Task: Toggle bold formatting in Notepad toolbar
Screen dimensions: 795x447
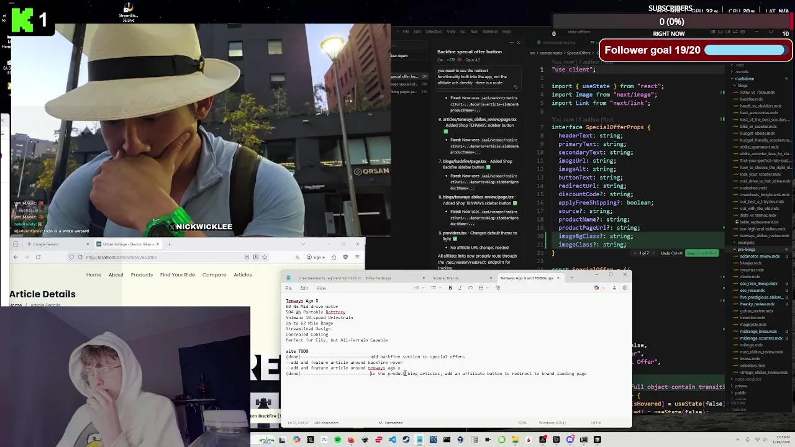Action: click(x=450, y=287)
